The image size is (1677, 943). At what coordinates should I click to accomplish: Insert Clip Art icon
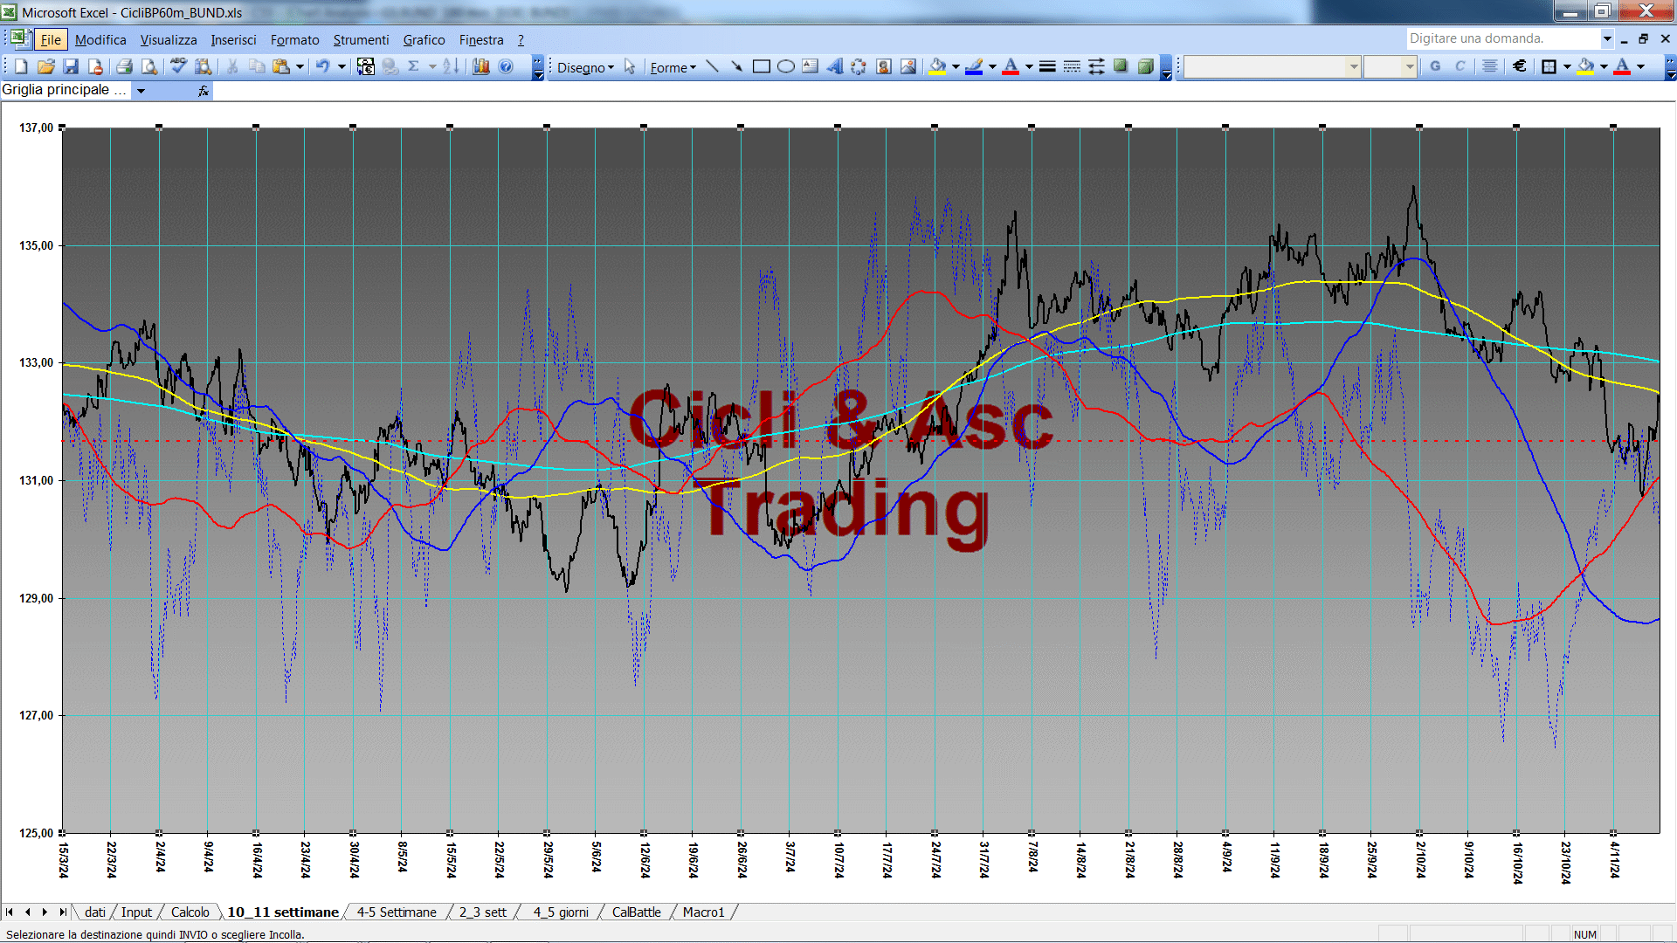tap(883, 66)
